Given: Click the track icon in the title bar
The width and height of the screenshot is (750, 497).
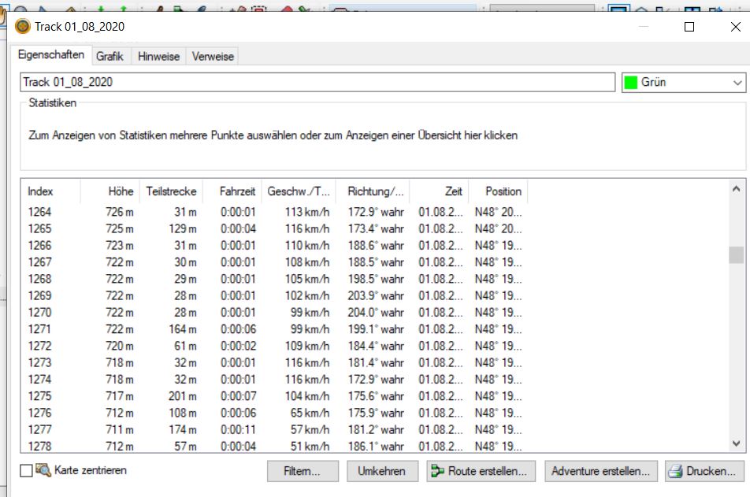Looking at the screenshot, I should pyautogui.click(x=23, y=27).
